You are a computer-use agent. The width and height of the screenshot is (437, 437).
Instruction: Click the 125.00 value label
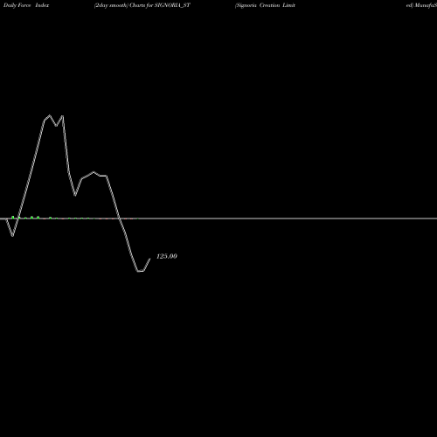tap(167, 256)
